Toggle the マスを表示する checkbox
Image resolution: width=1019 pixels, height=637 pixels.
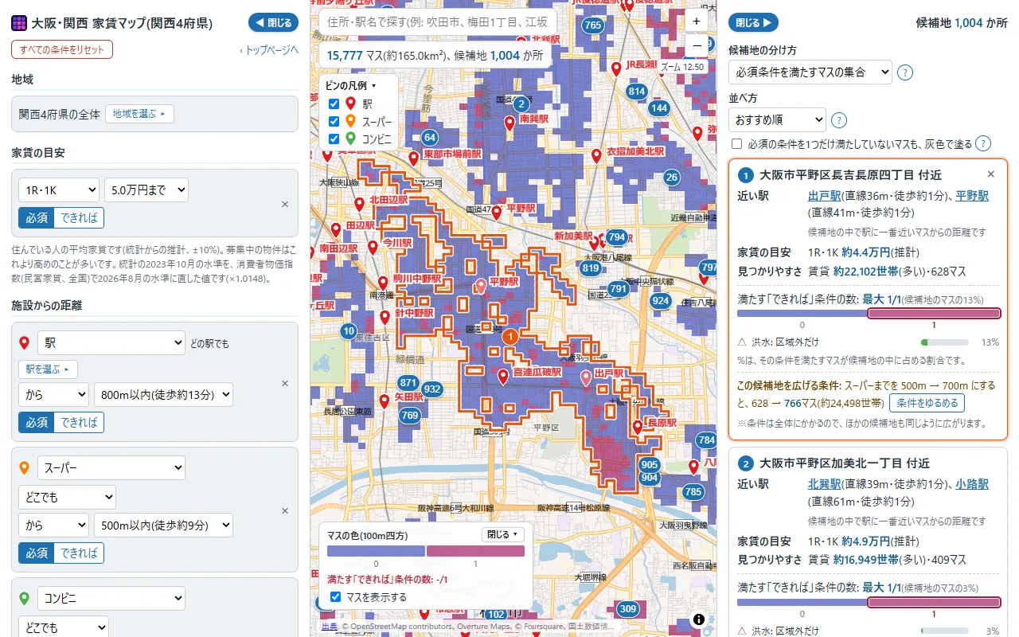coord(336,596)
